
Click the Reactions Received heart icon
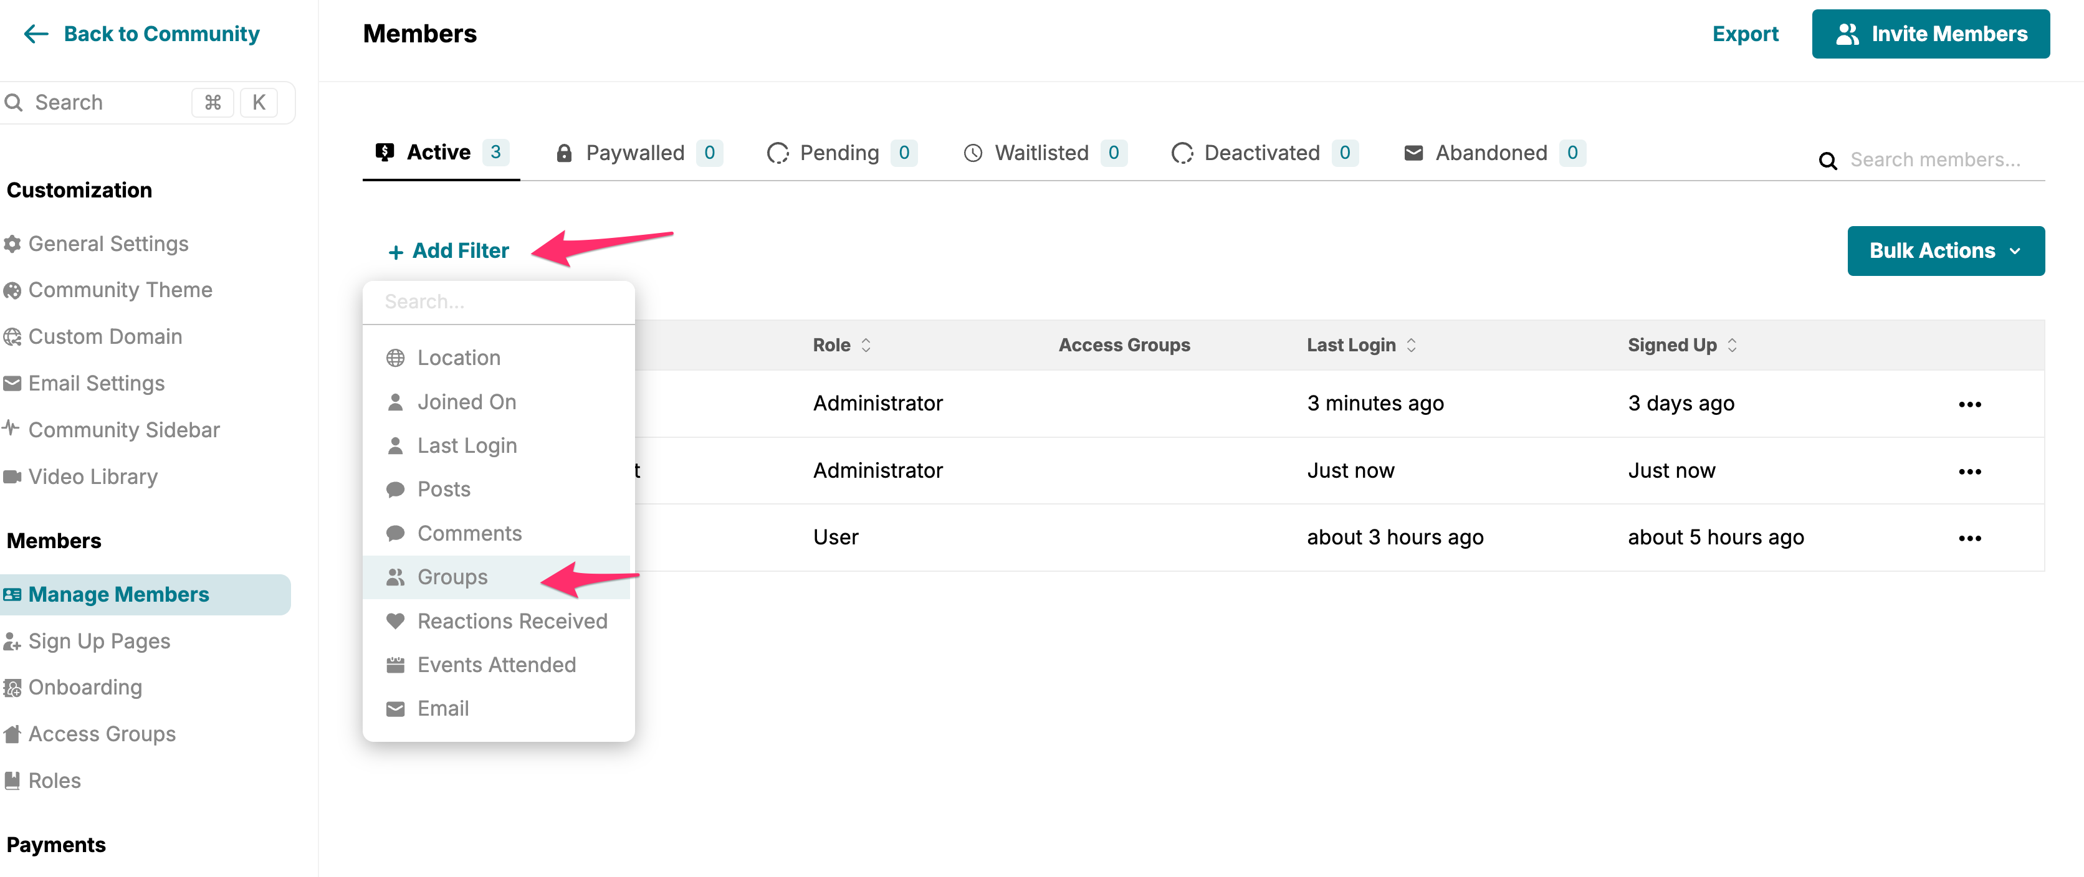394,621
